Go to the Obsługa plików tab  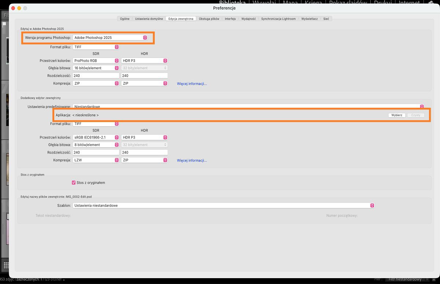[209, 19]
